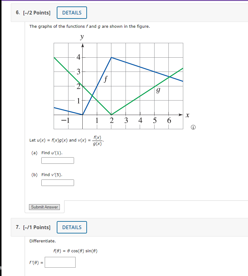Submit Answer for question 6

[44, 207]
